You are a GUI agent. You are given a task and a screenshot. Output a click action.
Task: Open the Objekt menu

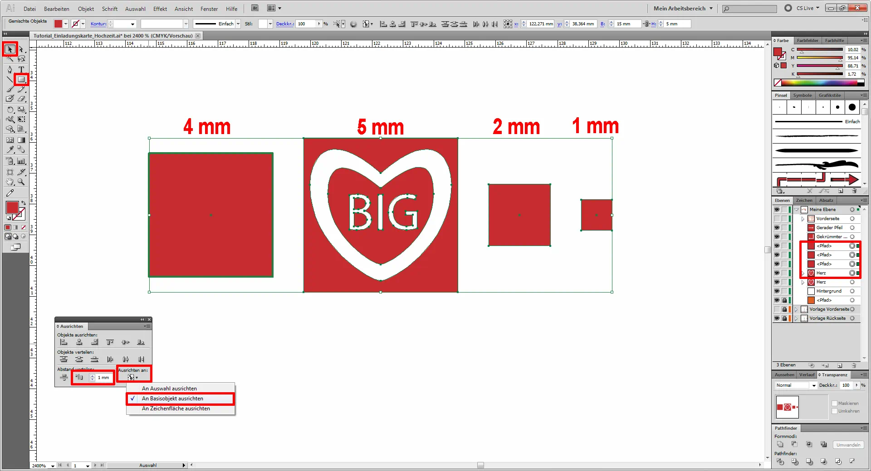click(86, 9)
